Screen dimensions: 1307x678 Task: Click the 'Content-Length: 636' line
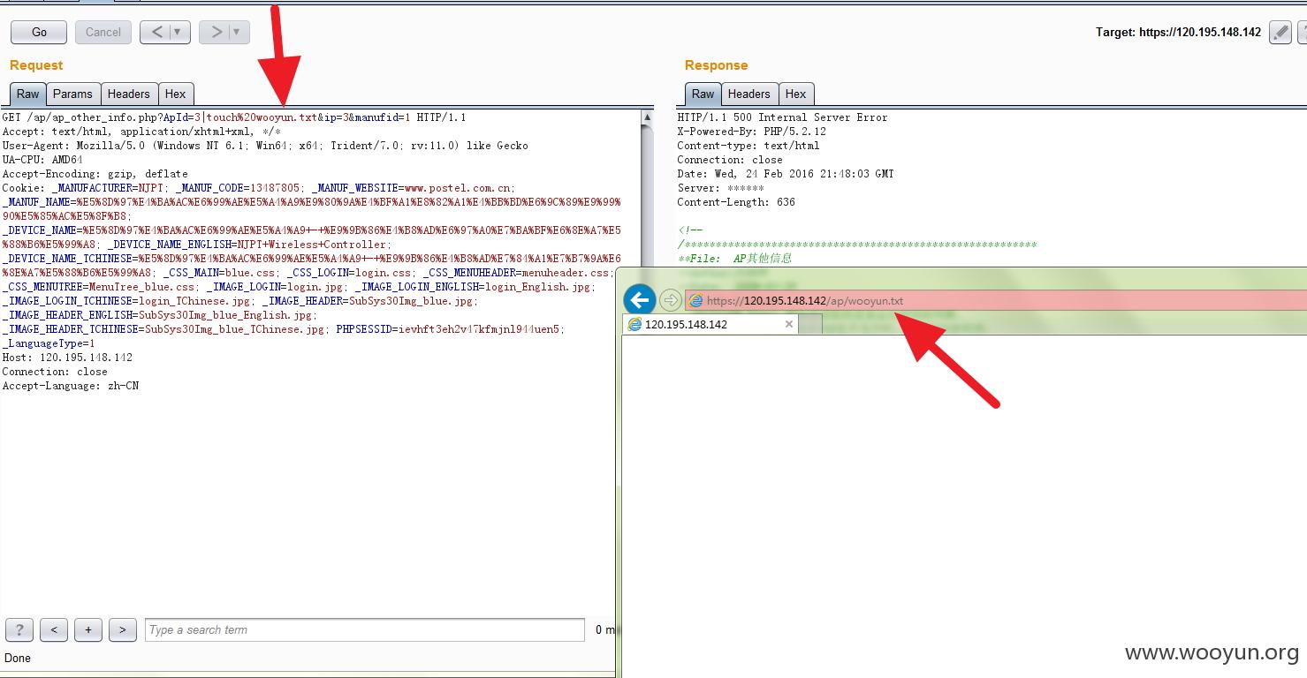point(736,202)
